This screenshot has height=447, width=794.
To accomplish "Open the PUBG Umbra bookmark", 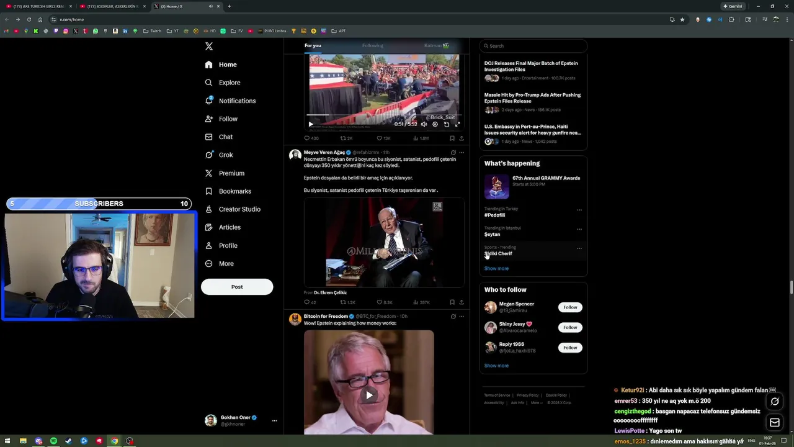I will [x=272, y=31].
